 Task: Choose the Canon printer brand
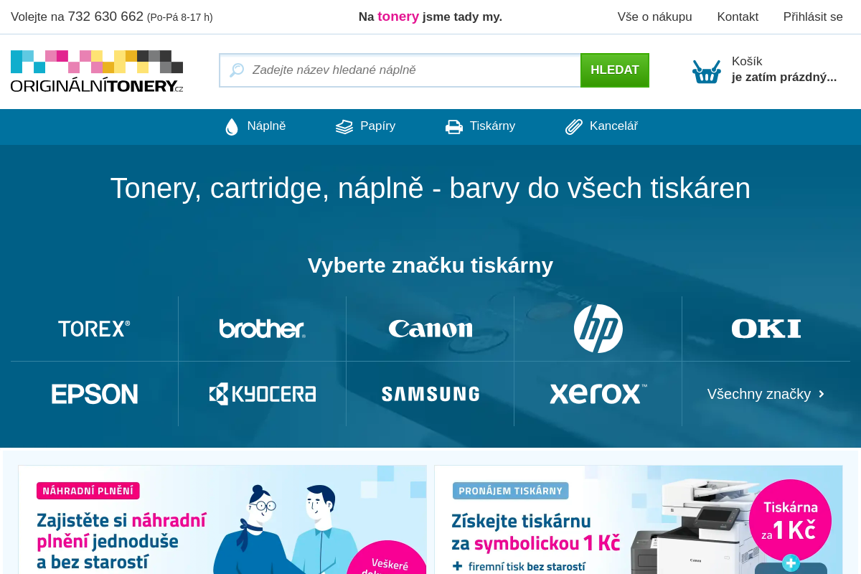coord(430,328)
